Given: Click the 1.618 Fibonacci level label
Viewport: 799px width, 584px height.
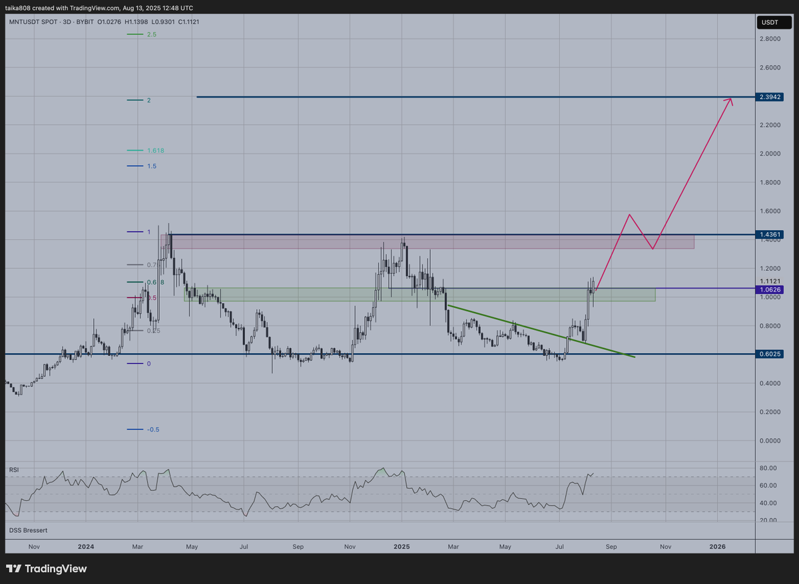Looking at the screenshot, I should (155, 150).
